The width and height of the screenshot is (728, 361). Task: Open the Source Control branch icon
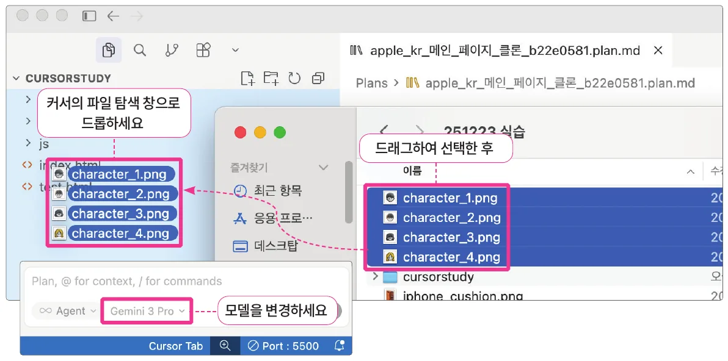(x=172, y=50)
